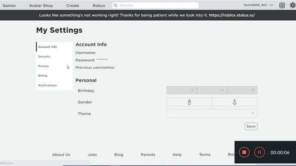Viewport: 296px width, 166px height.
Task: Open the Jobs footer link
Action: click(x=92, y=154)
